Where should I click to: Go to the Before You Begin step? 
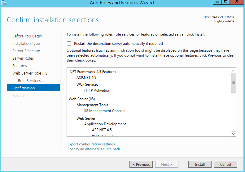[x=27, y=36]
